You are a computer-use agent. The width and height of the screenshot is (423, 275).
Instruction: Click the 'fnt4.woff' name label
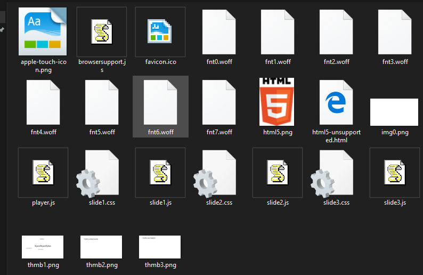click(44, 132)
